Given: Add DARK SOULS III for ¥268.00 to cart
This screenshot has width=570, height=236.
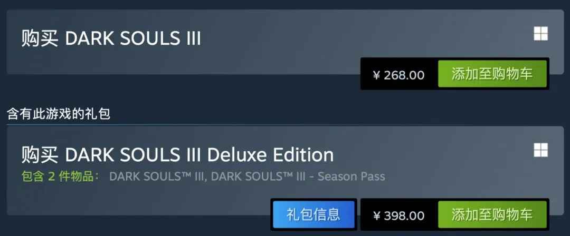Looking at the screenshot, I should tap(492, 74).
